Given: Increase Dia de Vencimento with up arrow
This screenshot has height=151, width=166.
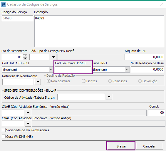Looking at the screenshot, I should [25, 56].
